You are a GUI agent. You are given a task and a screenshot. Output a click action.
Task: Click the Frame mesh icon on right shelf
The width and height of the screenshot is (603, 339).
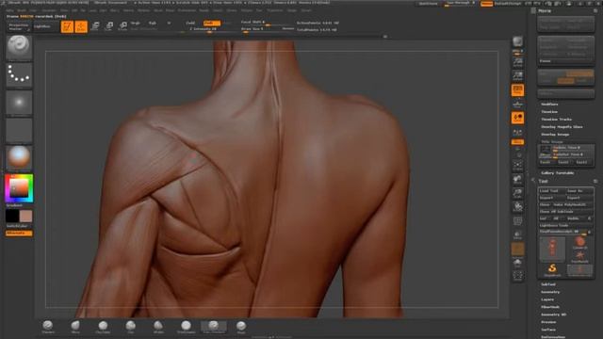(517, 166)
